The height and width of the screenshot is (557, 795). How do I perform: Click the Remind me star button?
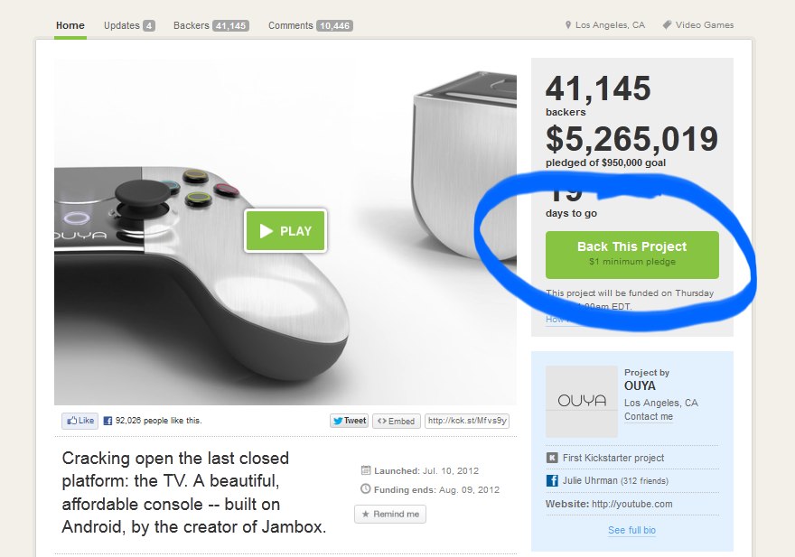coord(390,514)
